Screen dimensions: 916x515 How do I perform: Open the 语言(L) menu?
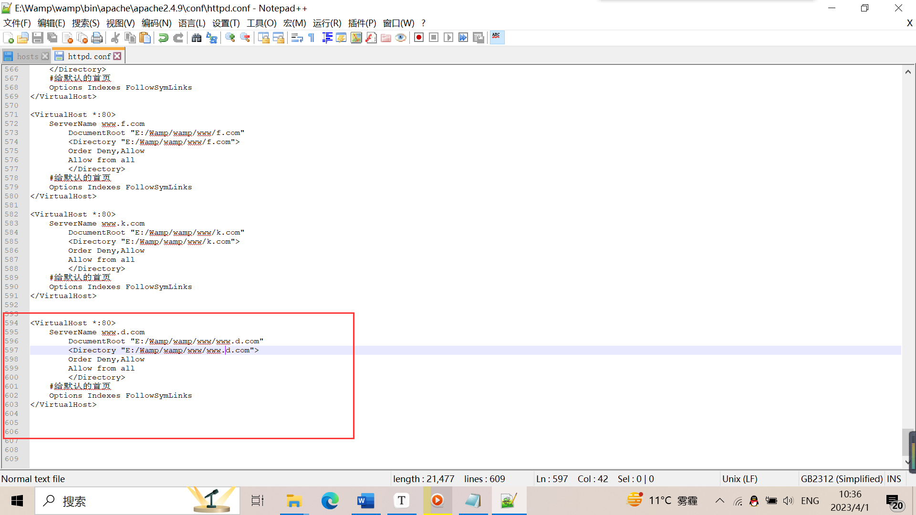(192, 23)
